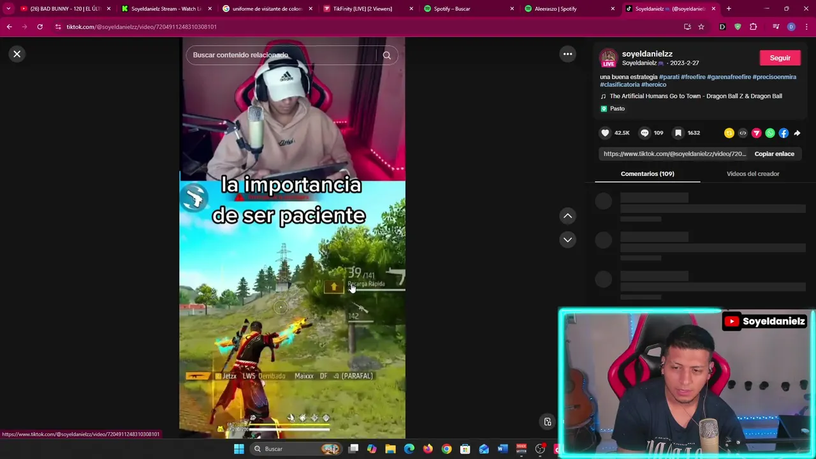Go to the previous video with up chevron
Screen dimensions: 816x459
tap(567, 216)
